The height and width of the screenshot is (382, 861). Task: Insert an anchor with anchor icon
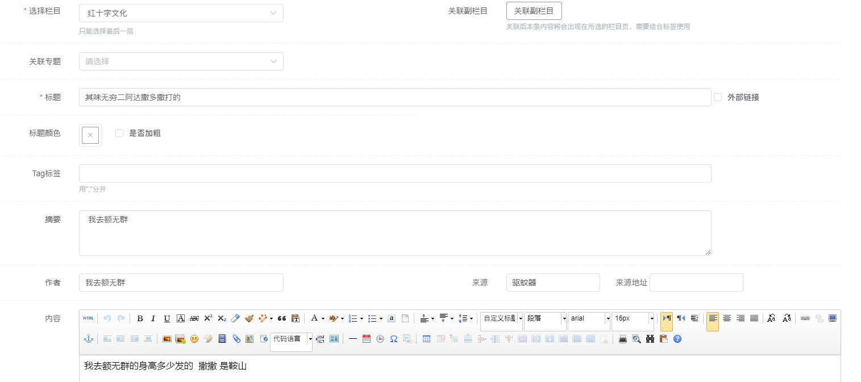click(88, 339)
